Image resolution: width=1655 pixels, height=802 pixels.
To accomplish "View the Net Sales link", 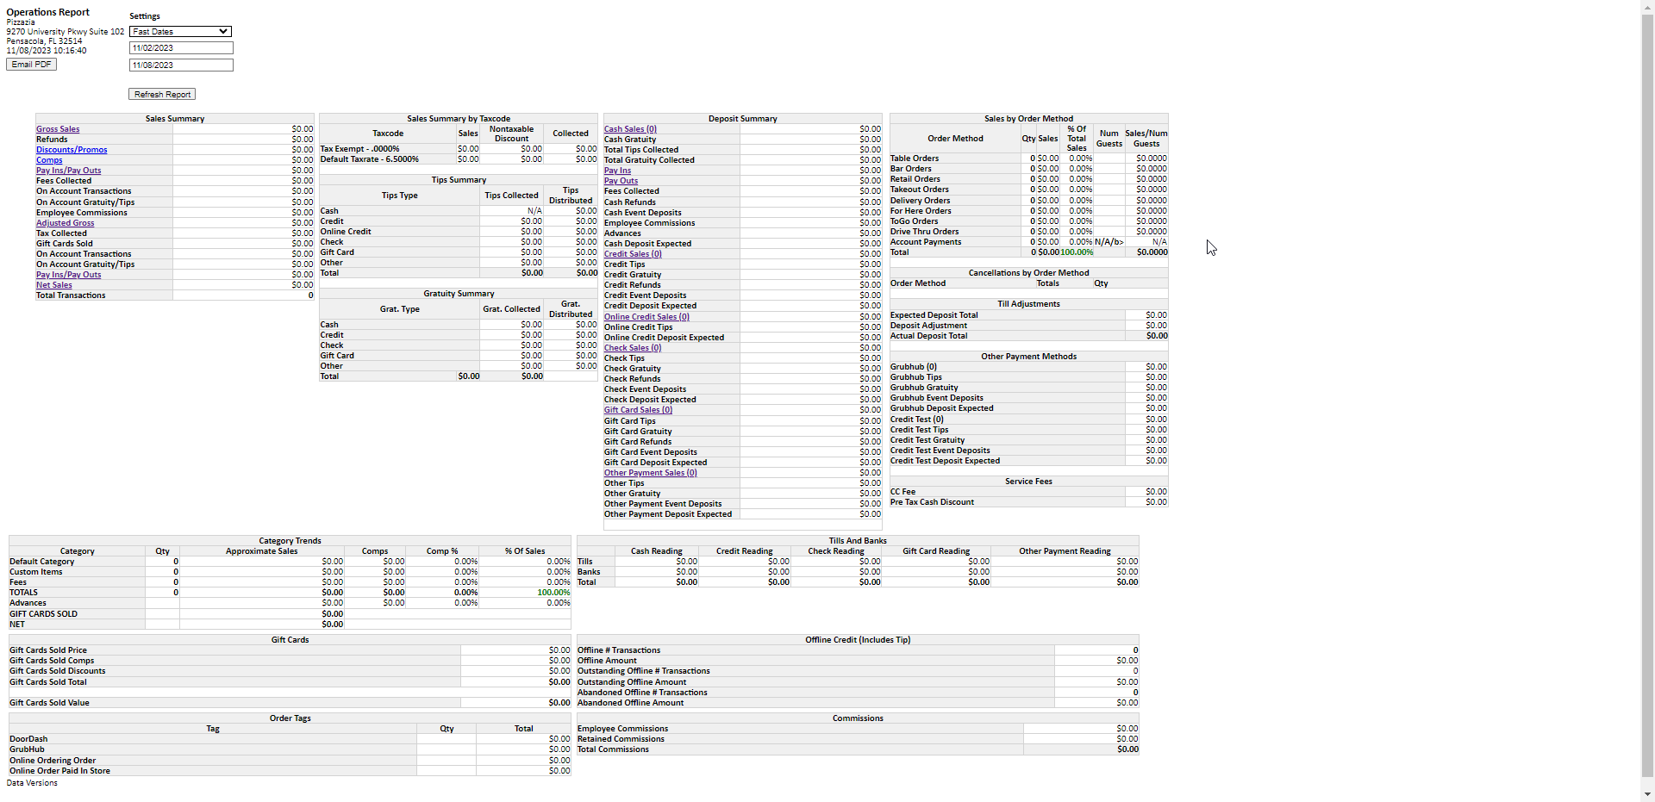I will (x=54, y=285).
